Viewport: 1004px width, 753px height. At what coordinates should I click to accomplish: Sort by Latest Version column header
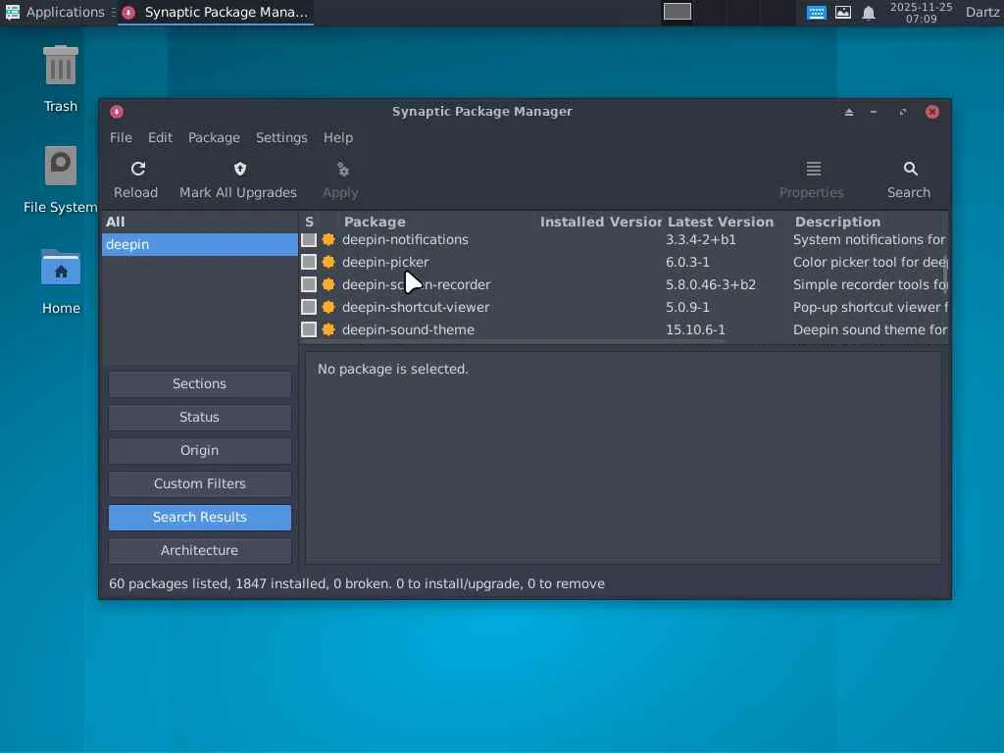(728, 223)
